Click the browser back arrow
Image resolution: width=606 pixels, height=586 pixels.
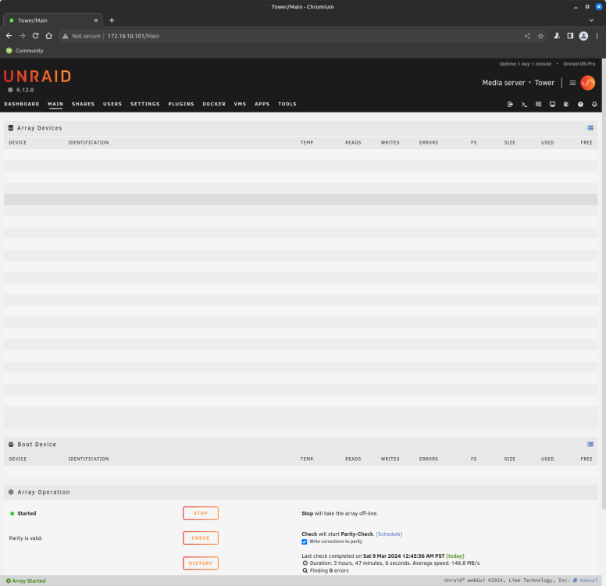(x=9, y=36)
